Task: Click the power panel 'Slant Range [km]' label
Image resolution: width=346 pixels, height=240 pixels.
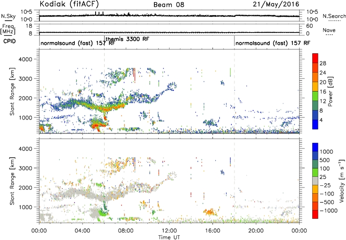Action: [12, 91]
